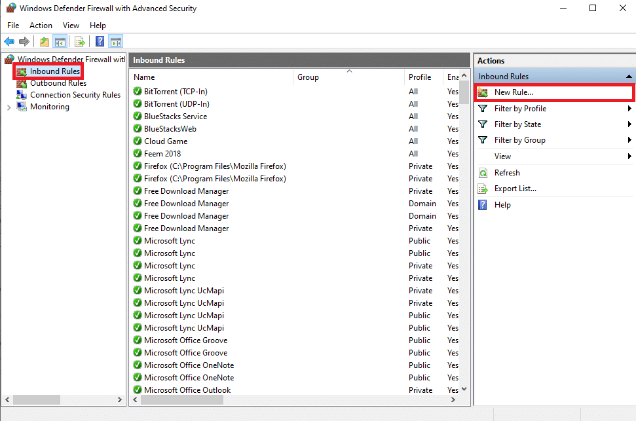The width and height of the screenshot is (636, 421).
Task: Select Outbound Rules in the tree
Action: point(58,83)
